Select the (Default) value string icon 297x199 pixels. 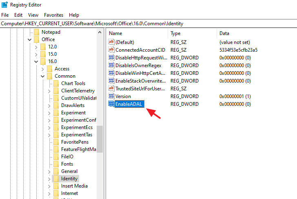click(111, 42)
